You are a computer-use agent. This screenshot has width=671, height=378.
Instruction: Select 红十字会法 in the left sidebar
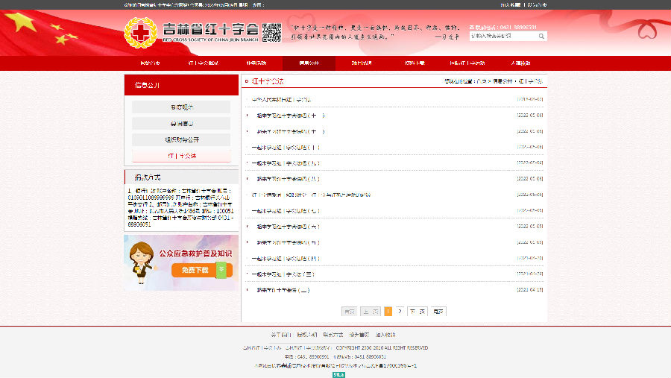(x=181, y=156)
